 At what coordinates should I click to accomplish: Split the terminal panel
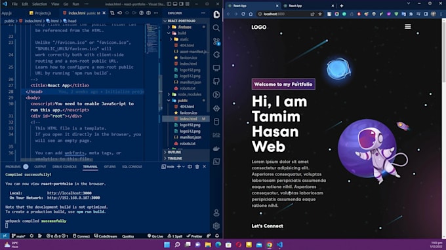[x=190, y=167]
